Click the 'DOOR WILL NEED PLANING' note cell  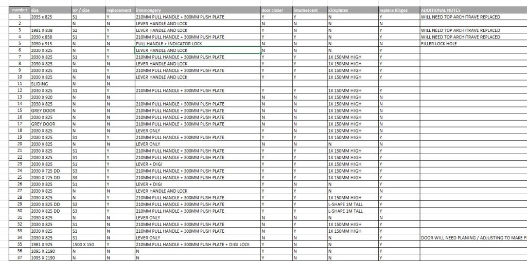[x=473, y=237]
